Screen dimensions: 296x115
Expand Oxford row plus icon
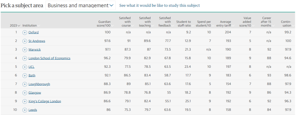pyautogui.click(x=25, y=32)
